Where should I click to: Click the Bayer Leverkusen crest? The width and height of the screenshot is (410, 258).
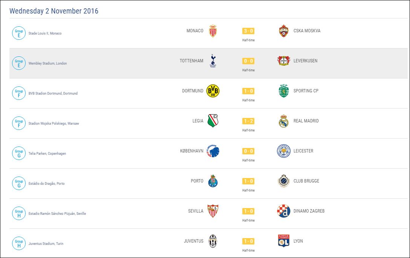[x=283, y=61]
